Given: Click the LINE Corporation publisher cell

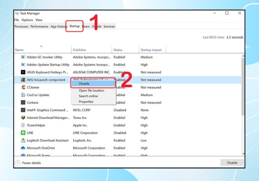Looking at the screenshot, I should tap(85, 133).
